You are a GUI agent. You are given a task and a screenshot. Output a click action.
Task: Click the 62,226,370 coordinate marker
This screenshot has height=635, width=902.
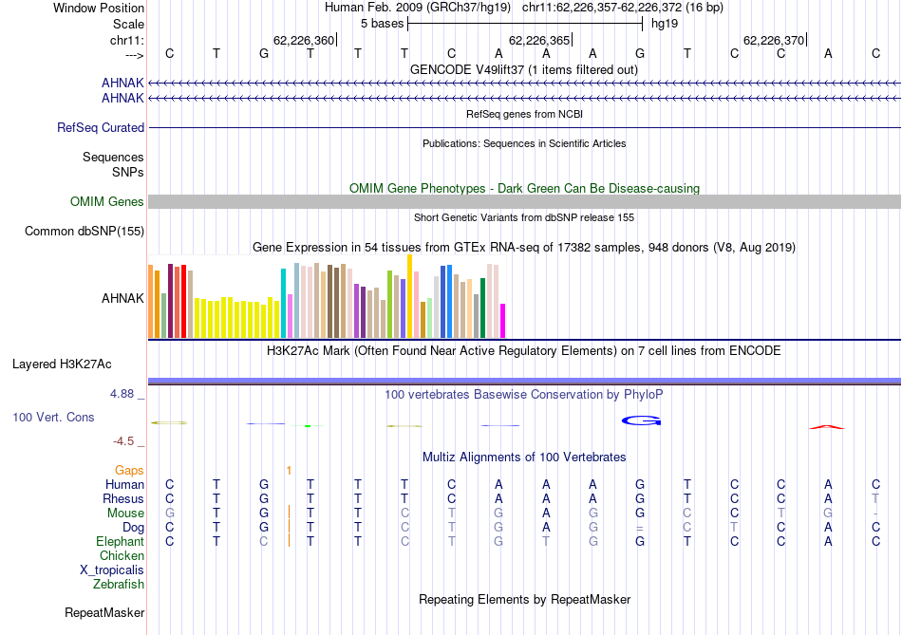click(x=774, y=40)
